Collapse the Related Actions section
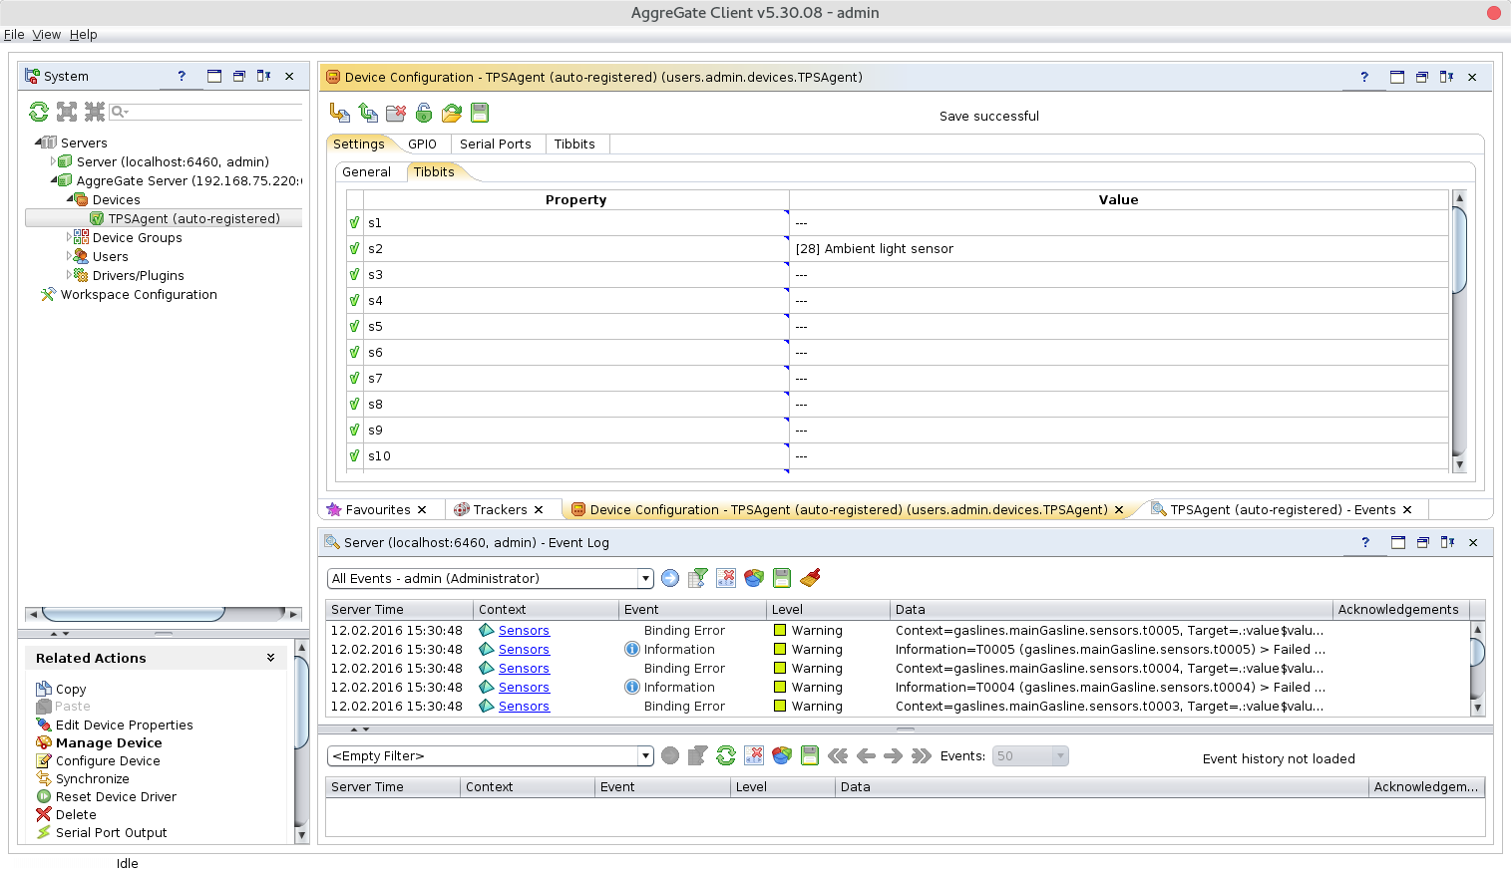The image size is (1511, 872). tap(270, 658)
